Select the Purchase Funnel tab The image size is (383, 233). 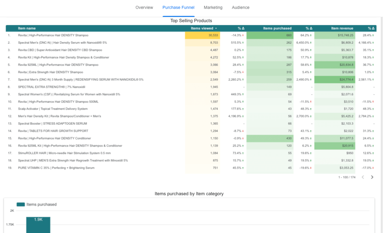178,7
